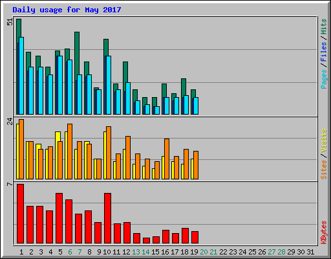The image size is (331, 259).
Task: Select day label 22 on the x-axis
Action: [223, 252]
